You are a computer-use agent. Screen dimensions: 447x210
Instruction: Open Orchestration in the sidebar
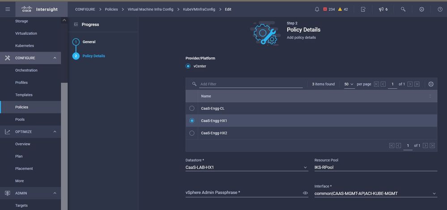click(x=26, y=70)
